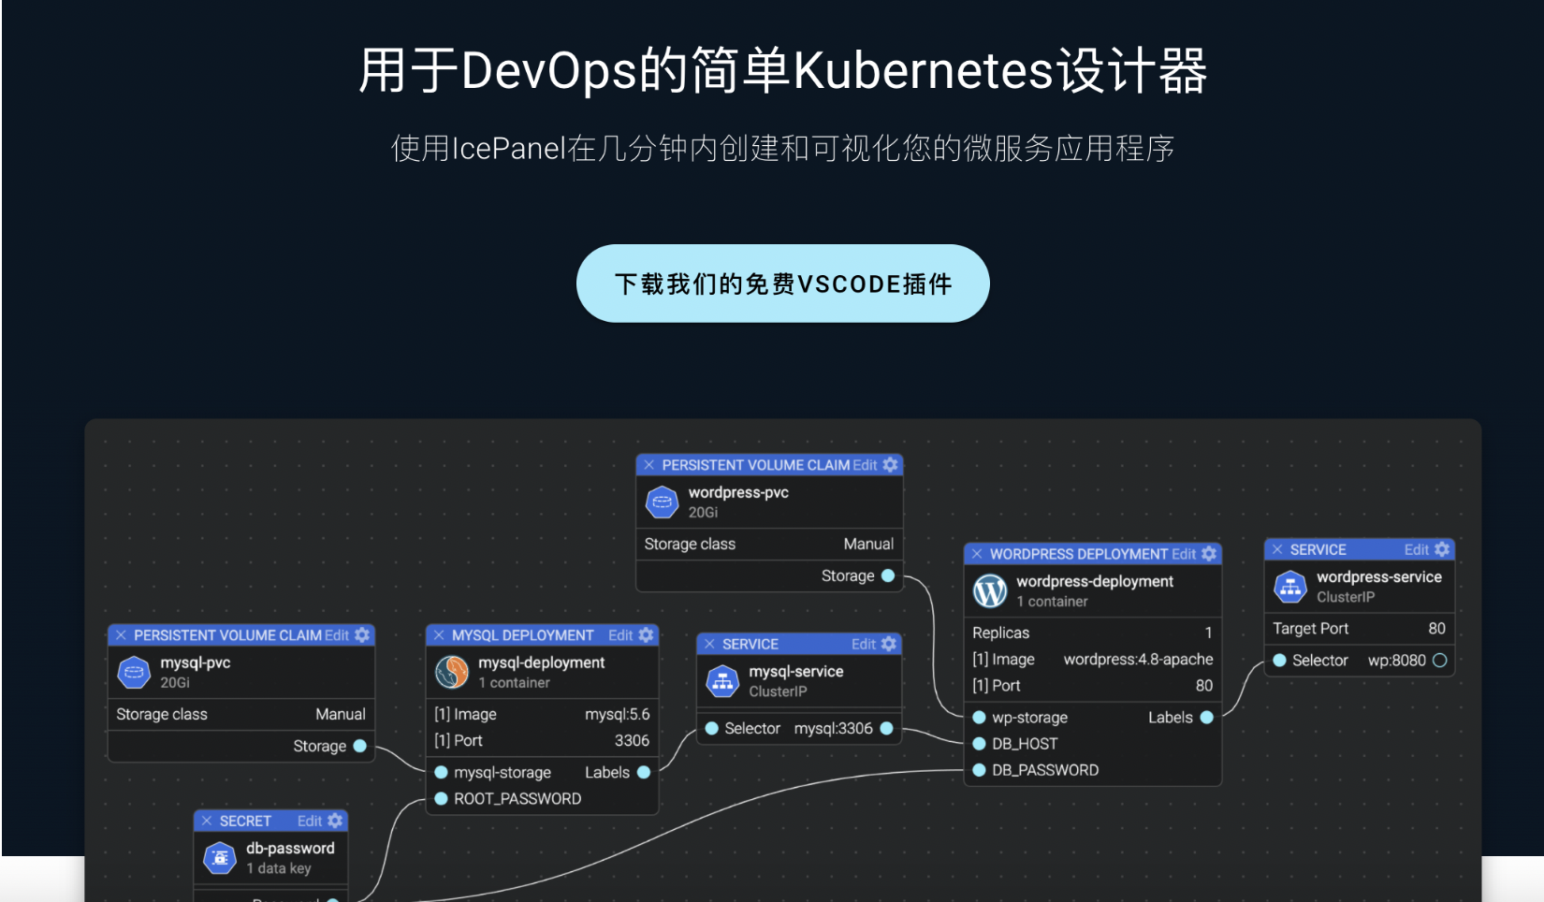Close the SECRET db-password node
The width and height of the screenshot is (1544, 902).
[207, 821]
